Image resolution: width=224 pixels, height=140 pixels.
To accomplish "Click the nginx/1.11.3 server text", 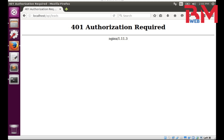I will pyautogui.click(x=118, y=39).
